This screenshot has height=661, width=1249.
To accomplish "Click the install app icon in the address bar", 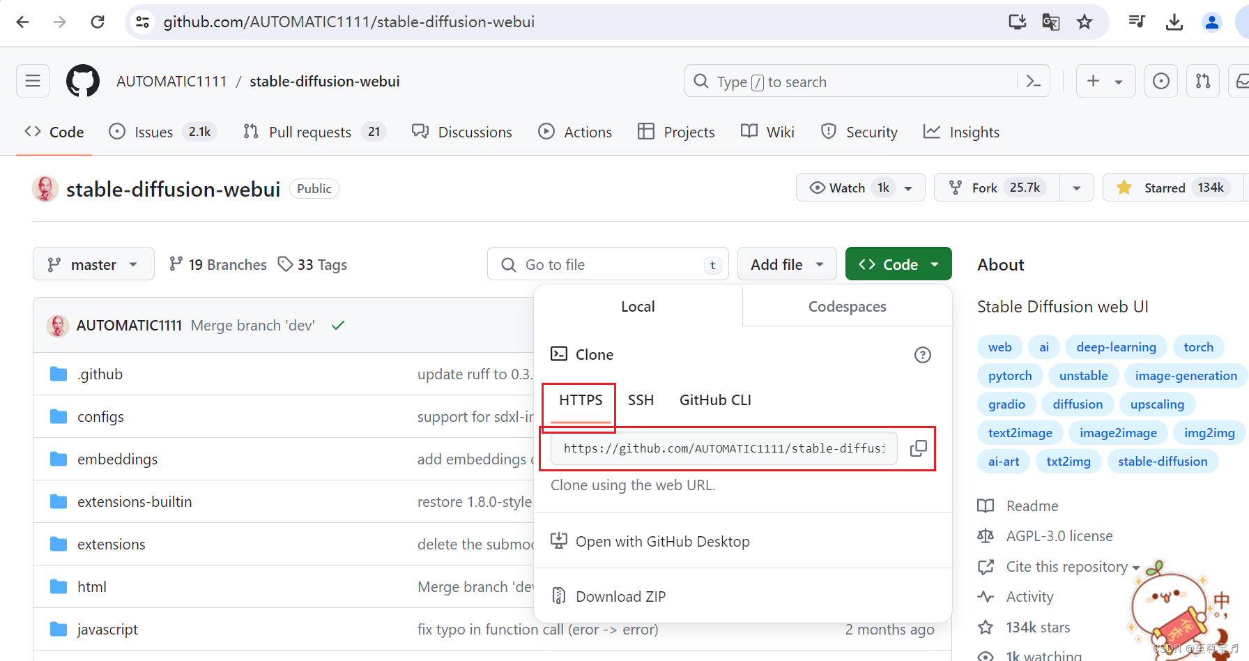I will pos(1018,22).
